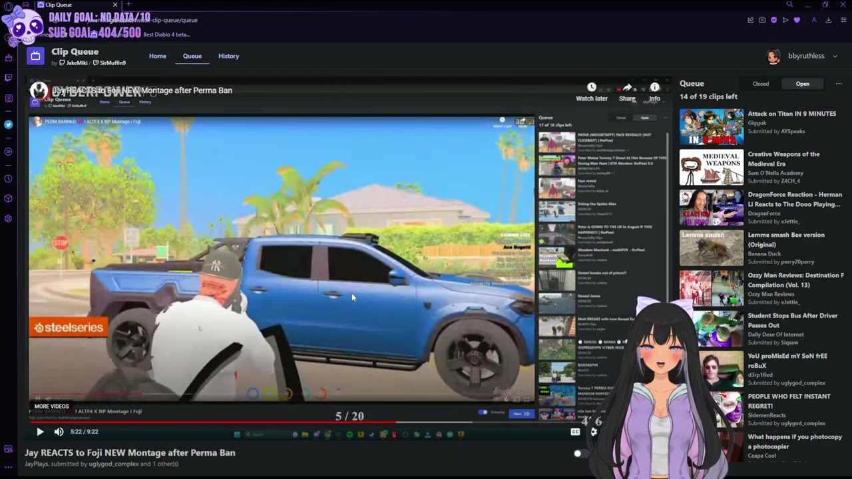852x479 pixels.
Task: Select the DragonForce Reaction clip
Action: click(x=762, y=208)
